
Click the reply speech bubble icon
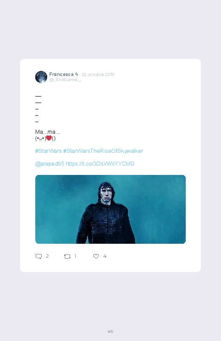click(x=39, y=256)
